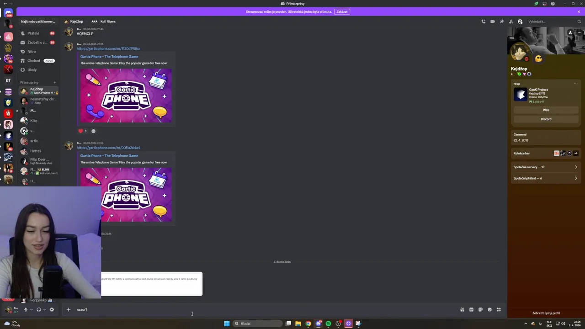This screenshot has height=329, width=585.
Task: Open second 'Gartic Phone - The Telephone Game' title
Action: [x=109, y=156]
